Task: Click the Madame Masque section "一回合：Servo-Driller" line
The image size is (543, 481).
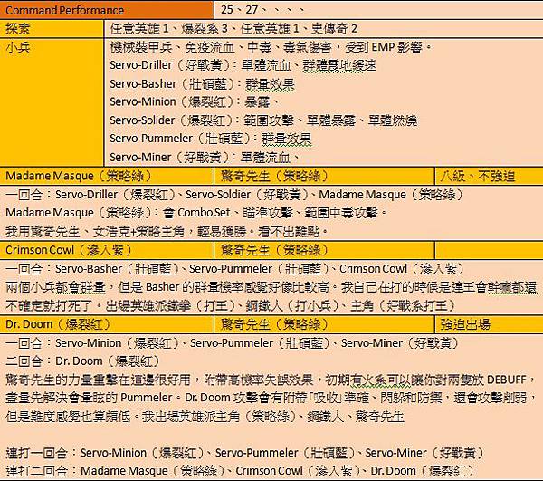Action: pyautogui.click(x=234, y=195)
